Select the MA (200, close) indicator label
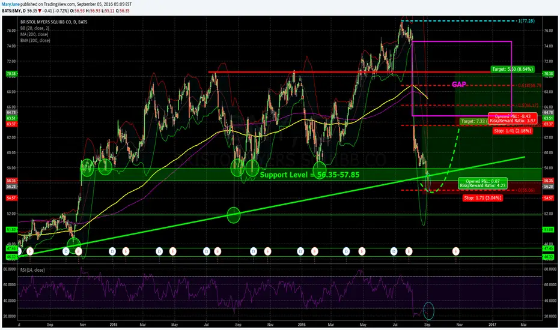 pyautogui.click(x=34, y=34)
